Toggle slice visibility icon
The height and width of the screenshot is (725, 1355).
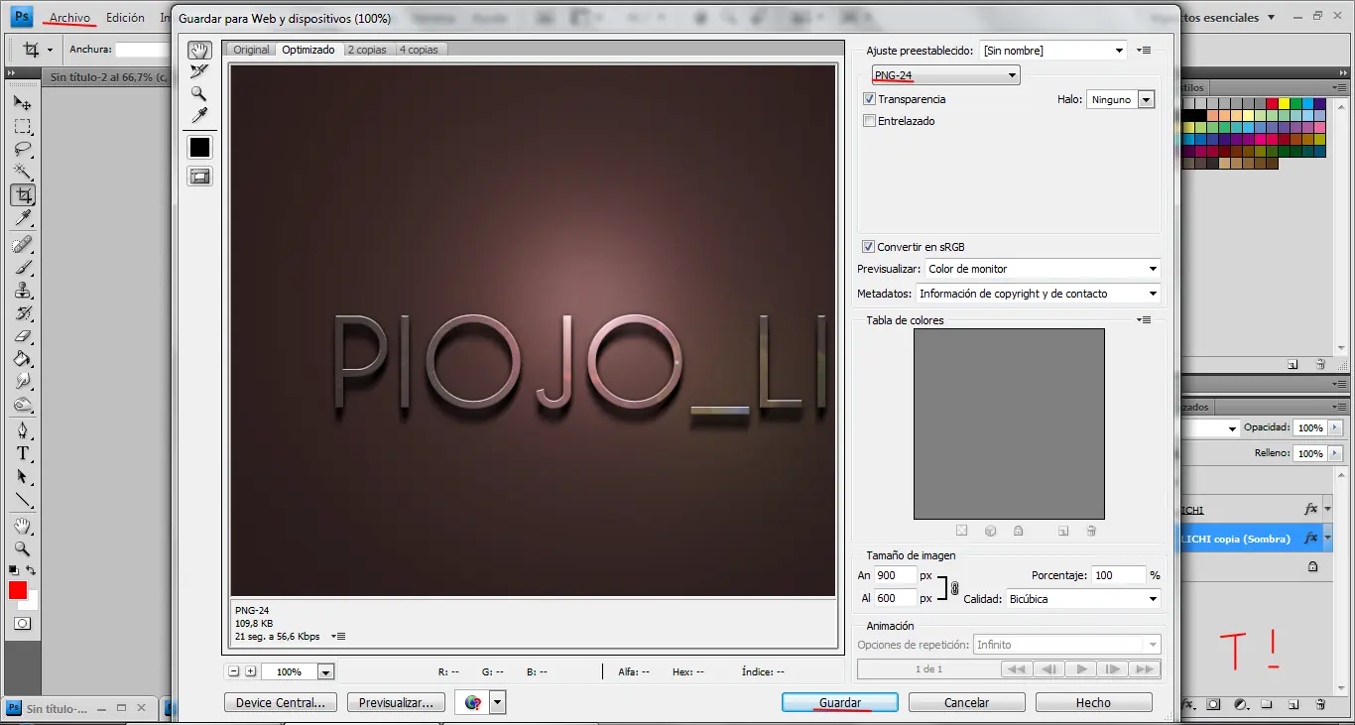pos(199,177)
